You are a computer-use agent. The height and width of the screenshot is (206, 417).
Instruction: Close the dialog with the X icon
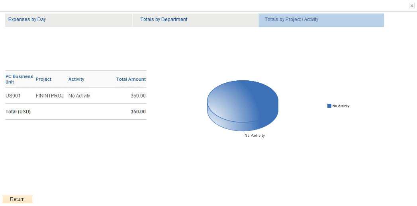pyautogui.click(x=412, y=6)
